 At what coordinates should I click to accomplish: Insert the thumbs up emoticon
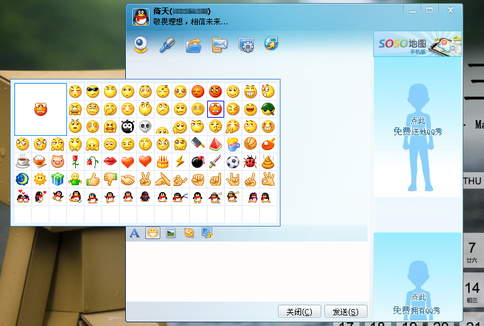click(x=93, y=179)
